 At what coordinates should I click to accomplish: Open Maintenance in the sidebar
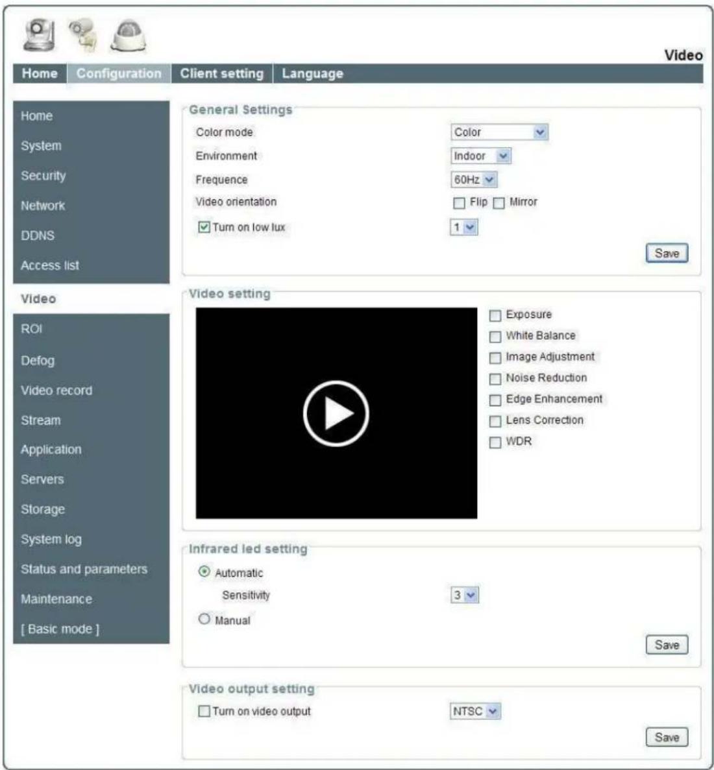click(x=56, y=599)
